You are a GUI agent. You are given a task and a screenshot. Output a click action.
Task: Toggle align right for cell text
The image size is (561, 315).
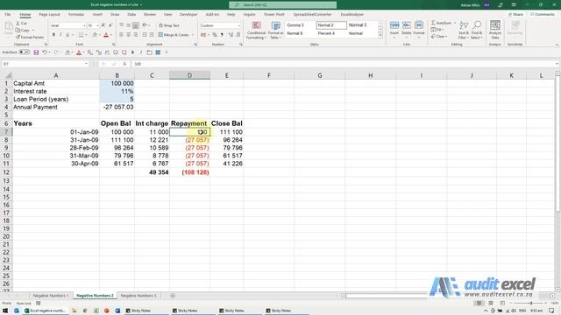[x=136, y=35]
